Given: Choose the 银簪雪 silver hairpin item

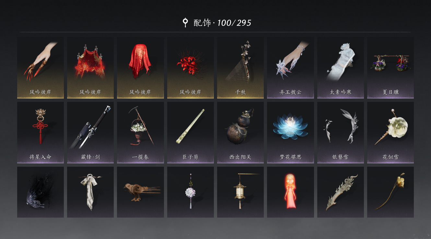Looking at the screenshot, I should (341, 133).
